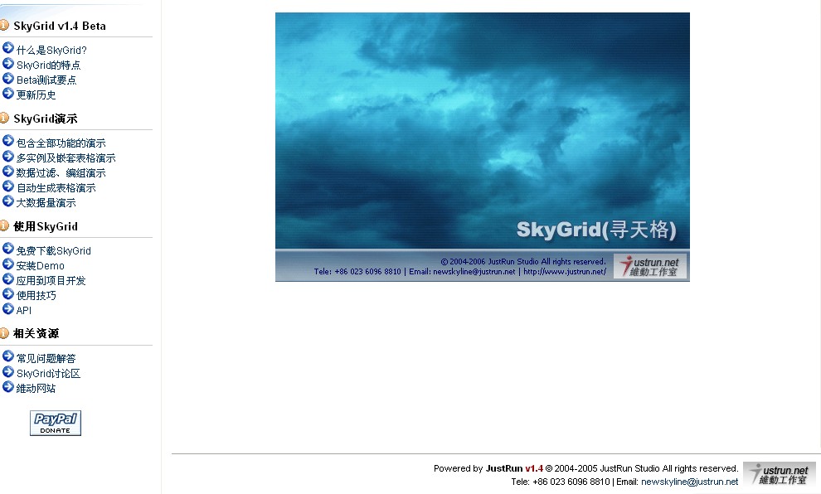This screenshot has width=821, height=494.
Task: Go to 应用到项目开发
Action: pyautogui.click(x=51, y=280)
